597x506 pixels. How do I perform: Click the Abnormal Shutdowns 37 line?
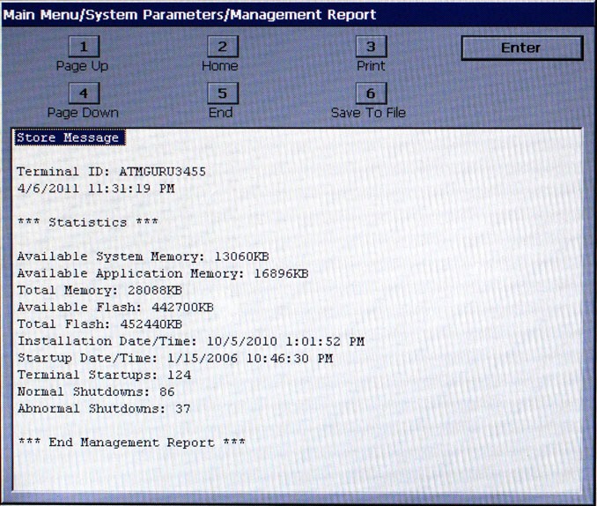pyautogui.click(x=104, y=408)
